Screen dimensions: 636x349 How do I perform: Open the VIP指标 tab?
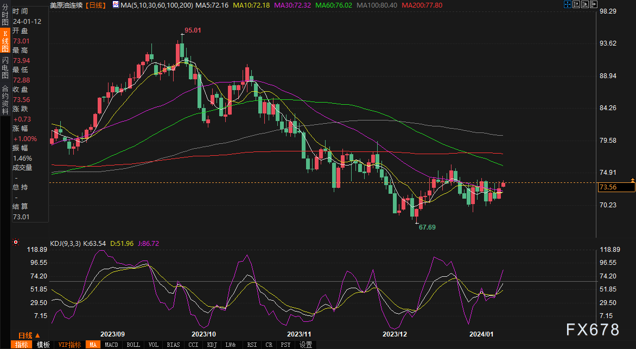click(x=69, y=345)
